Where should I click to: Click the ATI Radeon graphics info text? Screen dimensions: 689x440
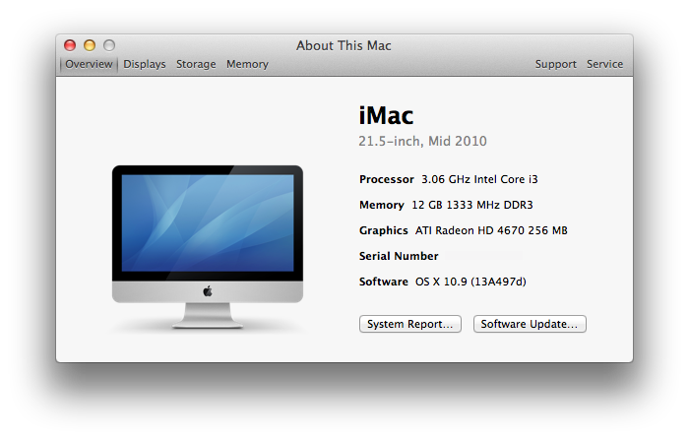491,230
